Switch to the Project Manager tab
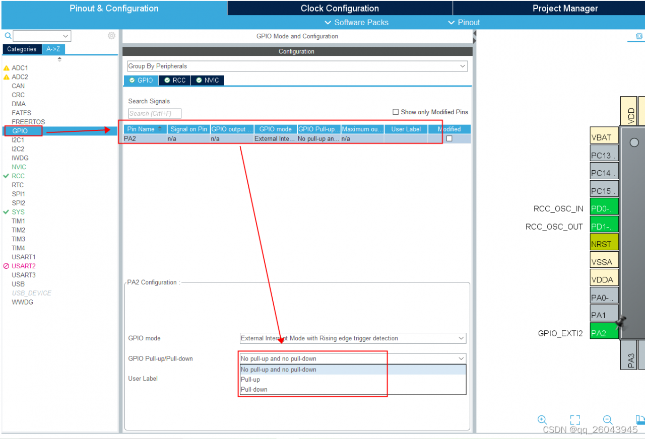The height and width of the screenshot is (439, 645). (565, 8)
